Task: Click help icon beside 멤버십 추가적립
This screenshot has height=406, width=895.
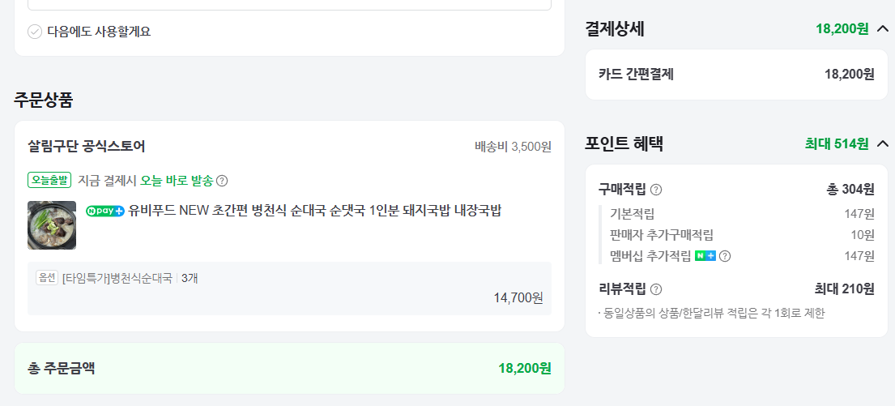Action: tap(725, 256)
